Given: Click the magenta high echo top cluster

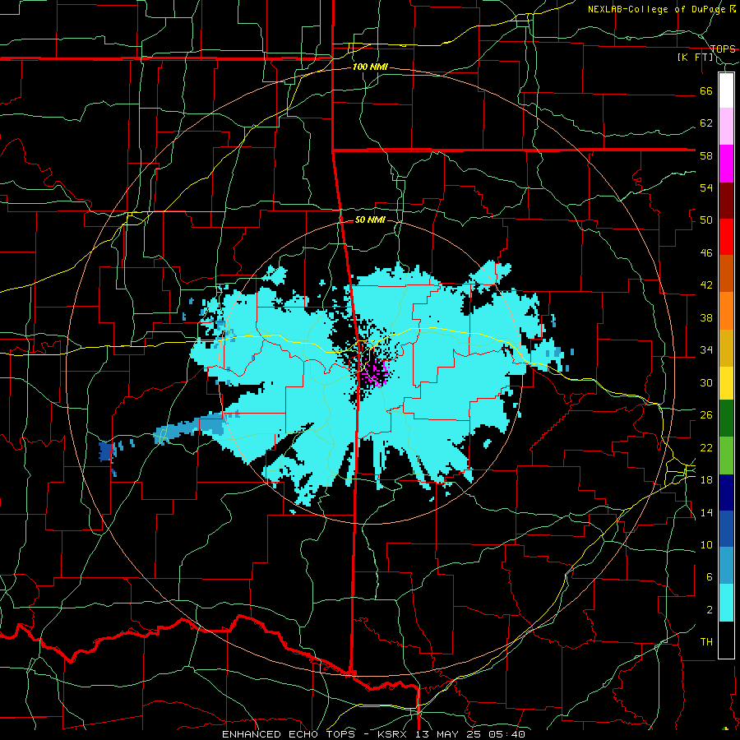Looking at the screenshot, I should click(377, 374).
